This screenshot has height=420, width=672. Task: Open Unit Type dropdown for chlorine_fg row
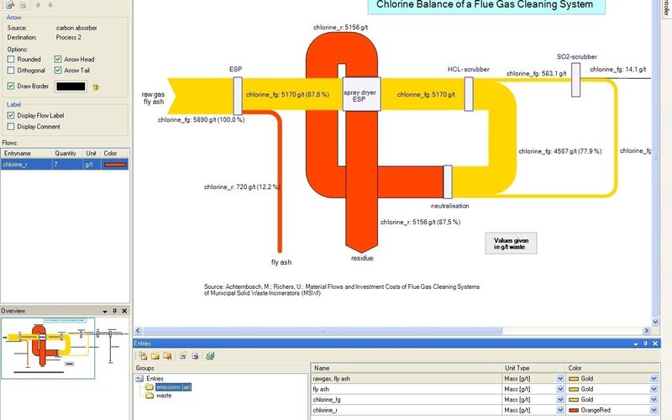[560, 400]
